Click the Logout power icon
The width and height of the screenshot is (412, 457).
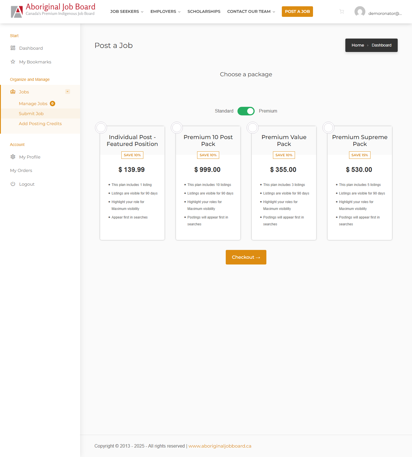pos(13,184)
